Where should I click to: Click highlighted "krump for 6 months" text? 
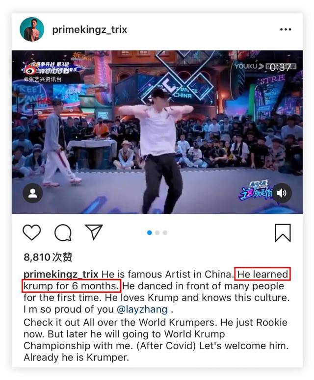(72, 286)
